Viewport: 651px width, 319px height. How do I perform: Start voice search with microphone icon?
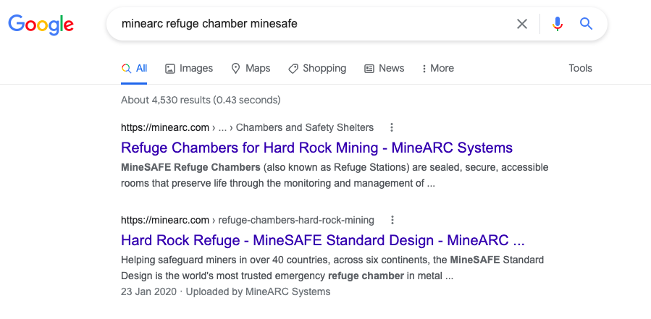tap(557, 24)
